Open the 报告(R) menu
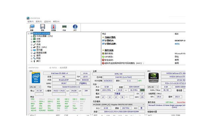The image size is (212, 132). coord(39,21)
